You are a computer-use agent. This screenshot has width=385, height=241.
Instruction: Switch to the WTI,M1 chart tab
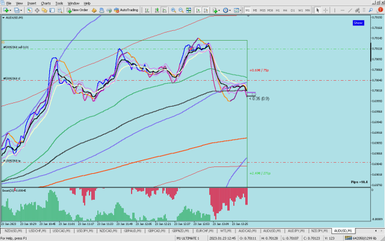(x=225, y=231)
